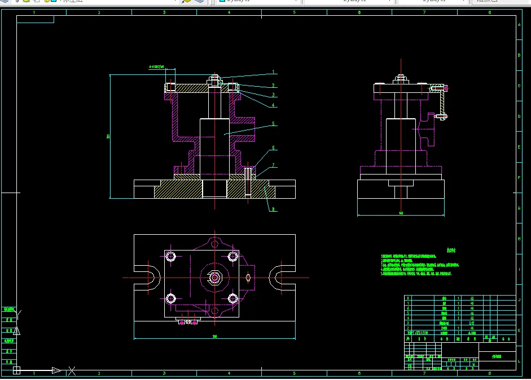Click the vertical height dimension beside section view

pos(108,136)
